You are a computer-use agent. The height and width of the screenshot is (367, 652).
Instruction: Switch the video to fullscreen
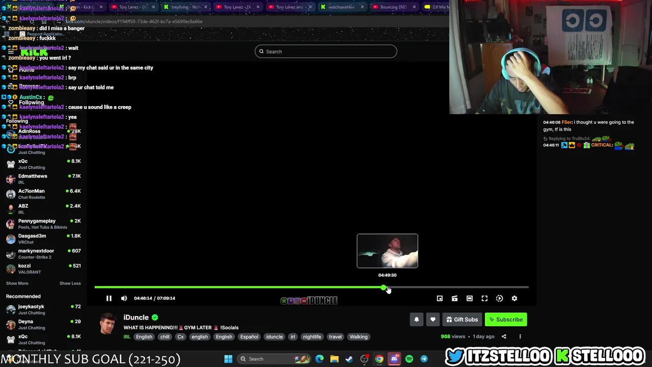point(484,298)
